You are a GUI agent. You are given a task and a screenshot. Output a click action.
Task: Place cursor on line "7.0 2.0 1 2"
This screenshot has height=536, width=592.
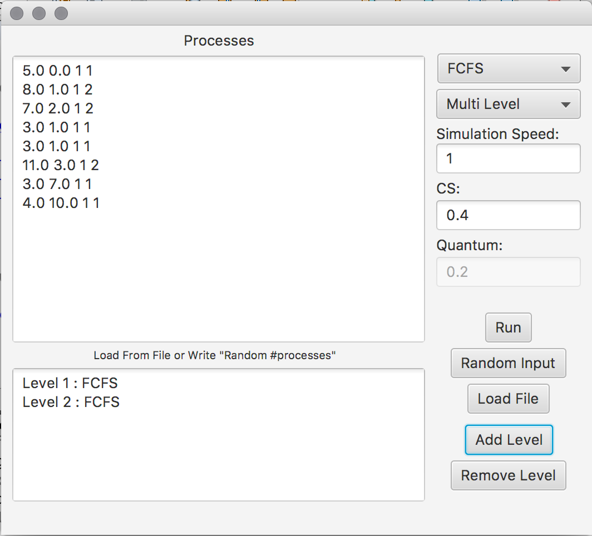point(57,108)
